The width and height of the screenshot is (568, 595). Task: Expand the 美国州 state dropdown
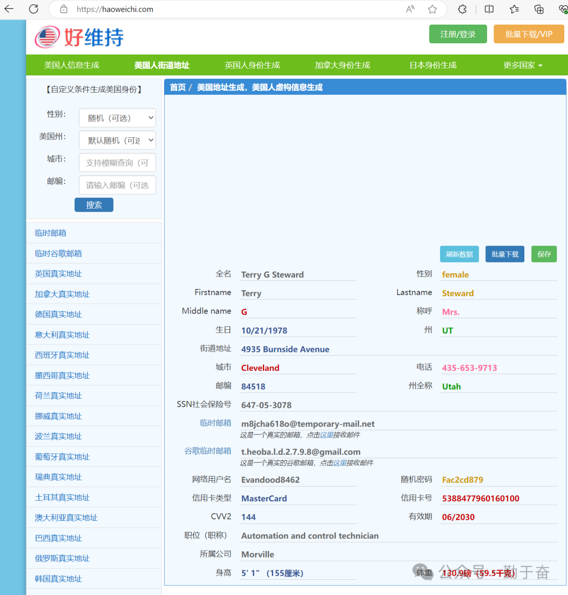coord(117,140)
